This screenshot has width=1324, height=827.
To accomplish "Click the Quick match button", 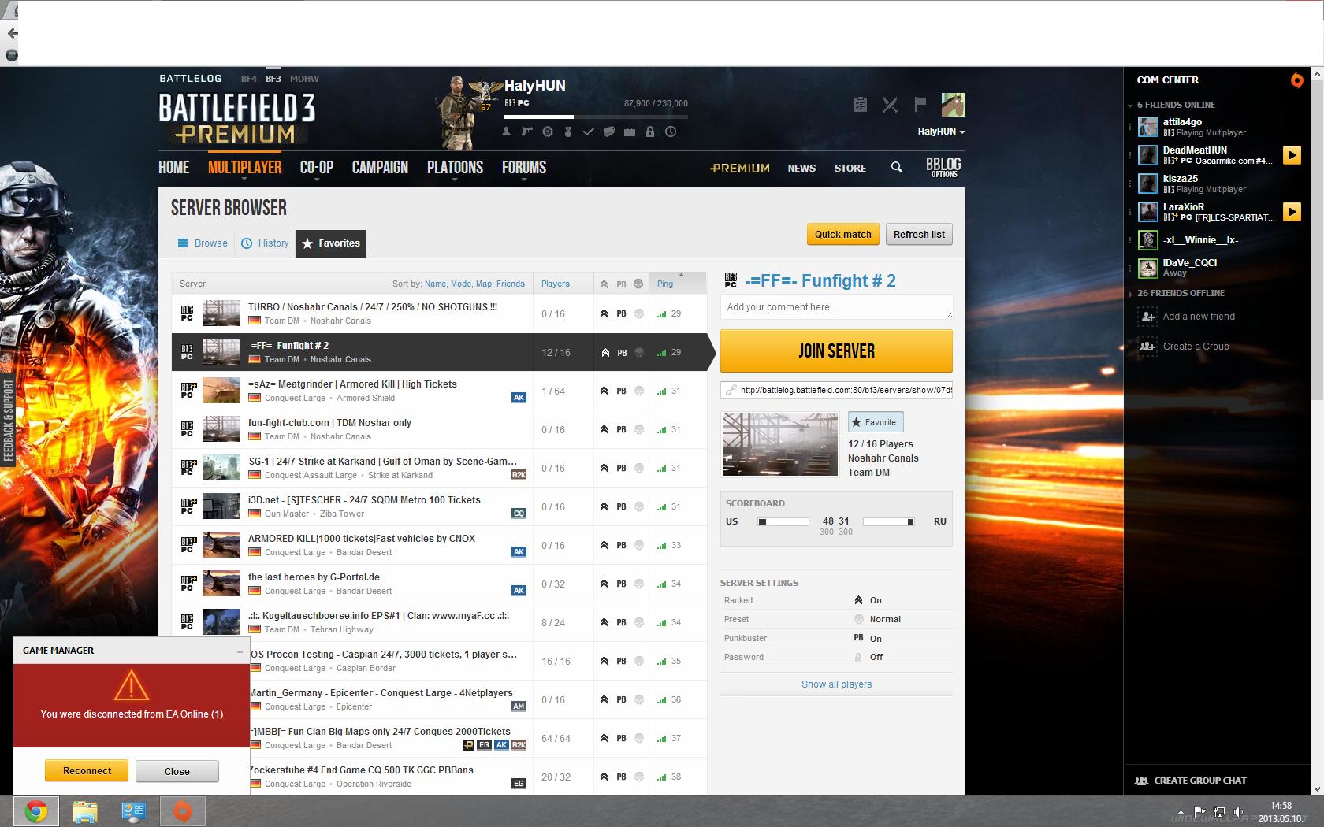I will (x=843, y=234).
